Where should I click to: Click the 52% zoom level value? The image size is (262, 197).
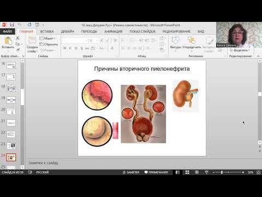[x=251, y=172]
